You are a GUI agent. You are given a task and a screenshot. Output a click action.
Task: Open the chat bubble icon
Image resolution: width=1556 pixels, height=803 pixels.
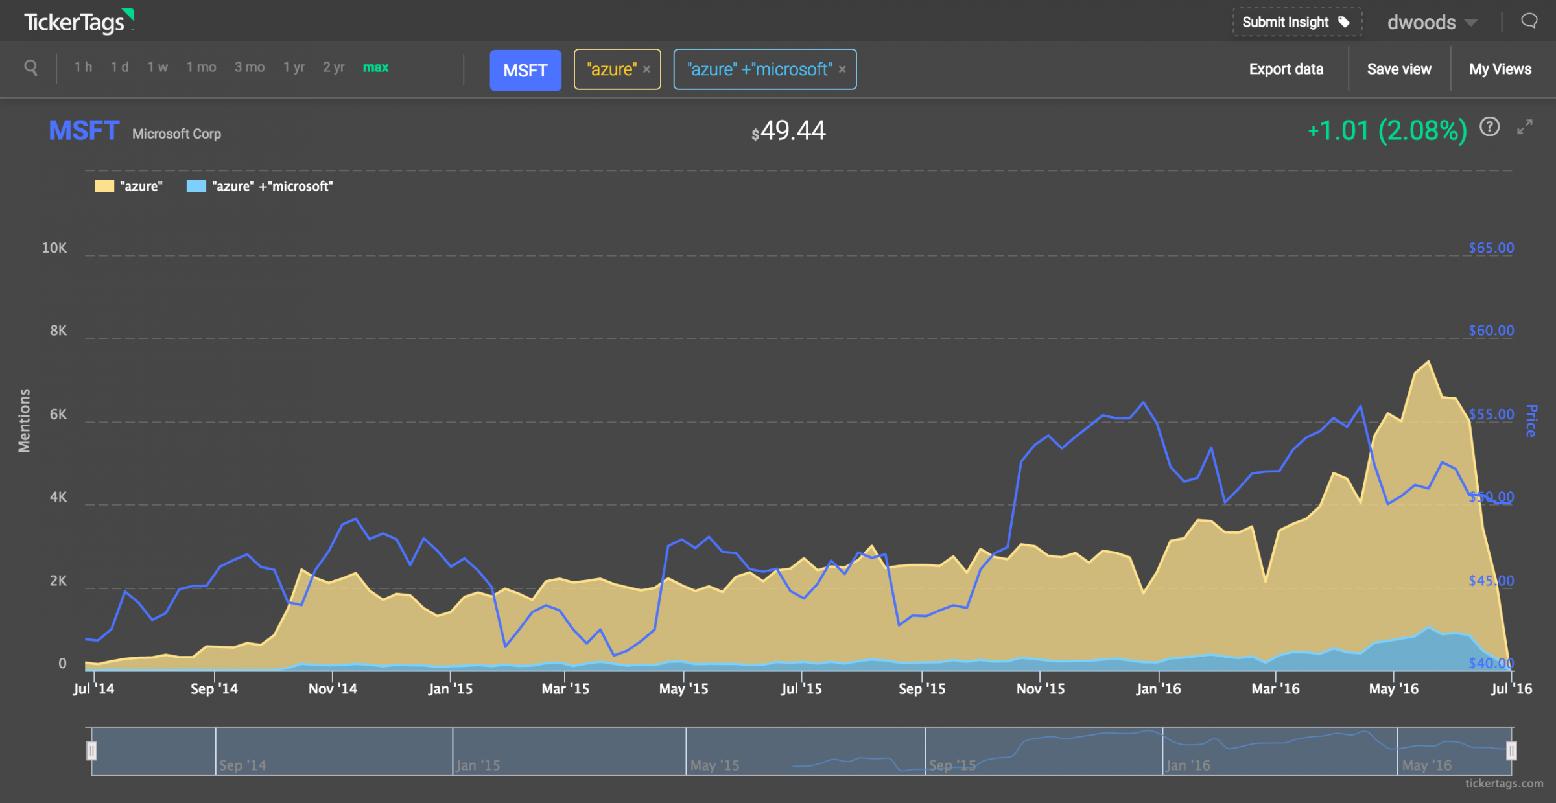[1529, 21]
